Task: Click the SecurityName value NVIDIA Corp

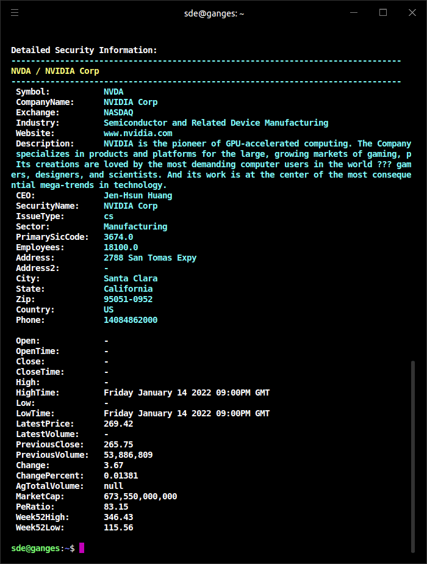Action: [x=131, y=206]
